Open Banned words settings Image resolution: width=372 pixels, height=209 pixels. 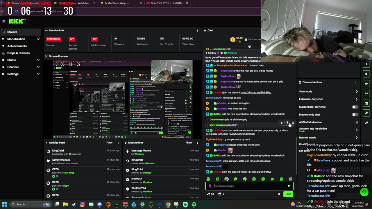coord(328,138)
